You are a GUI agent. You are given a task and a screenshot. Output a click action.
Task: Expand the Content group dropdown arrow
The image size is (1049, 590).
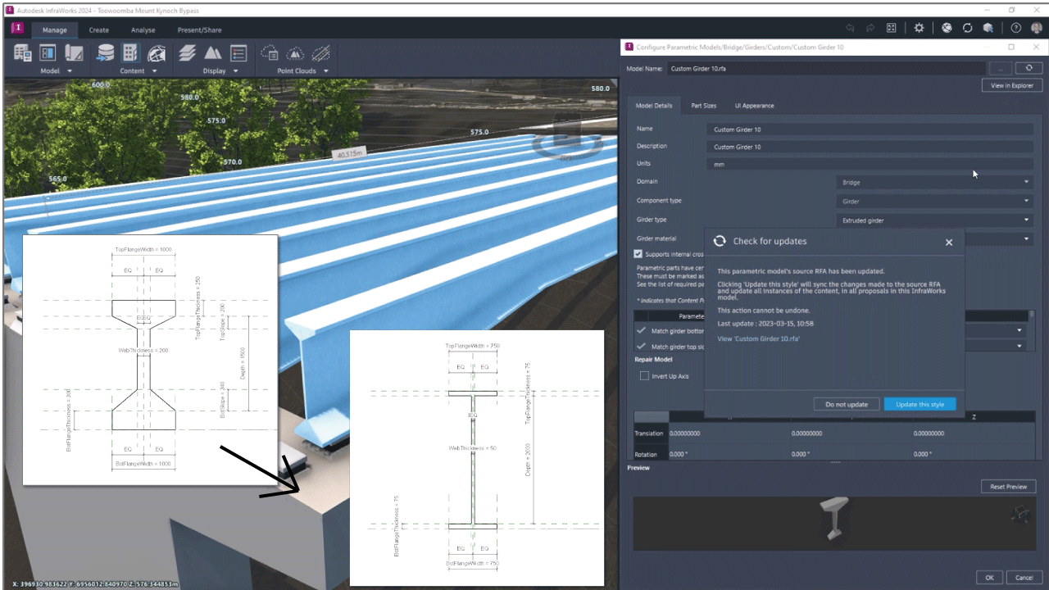coord(154,71)
